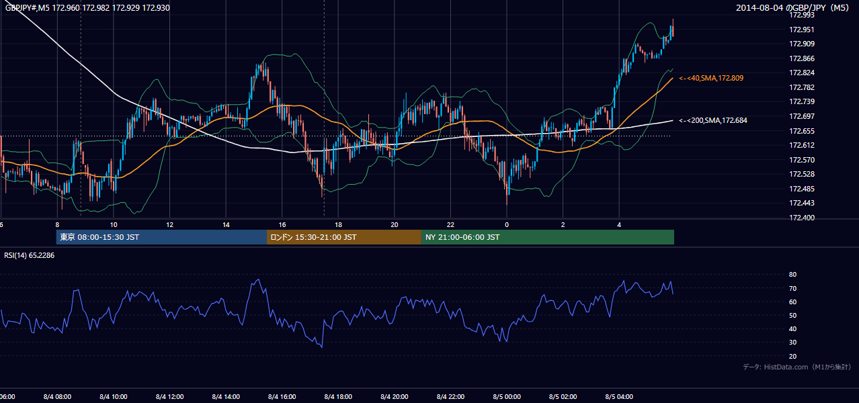Click the 8/4 22:00 date axis label
This screenshot has width=859, height=403.
point(450,396)
